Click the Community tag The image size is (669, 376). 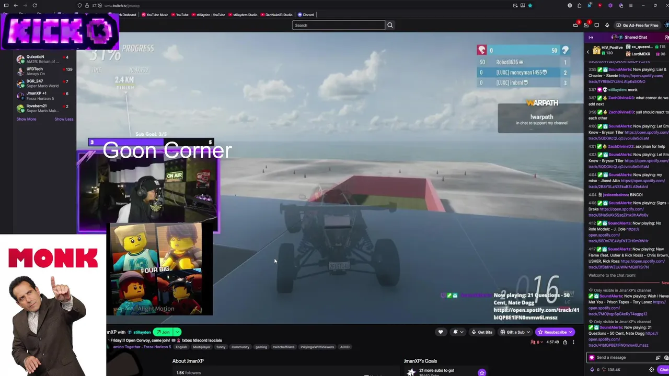pos(240,347)
